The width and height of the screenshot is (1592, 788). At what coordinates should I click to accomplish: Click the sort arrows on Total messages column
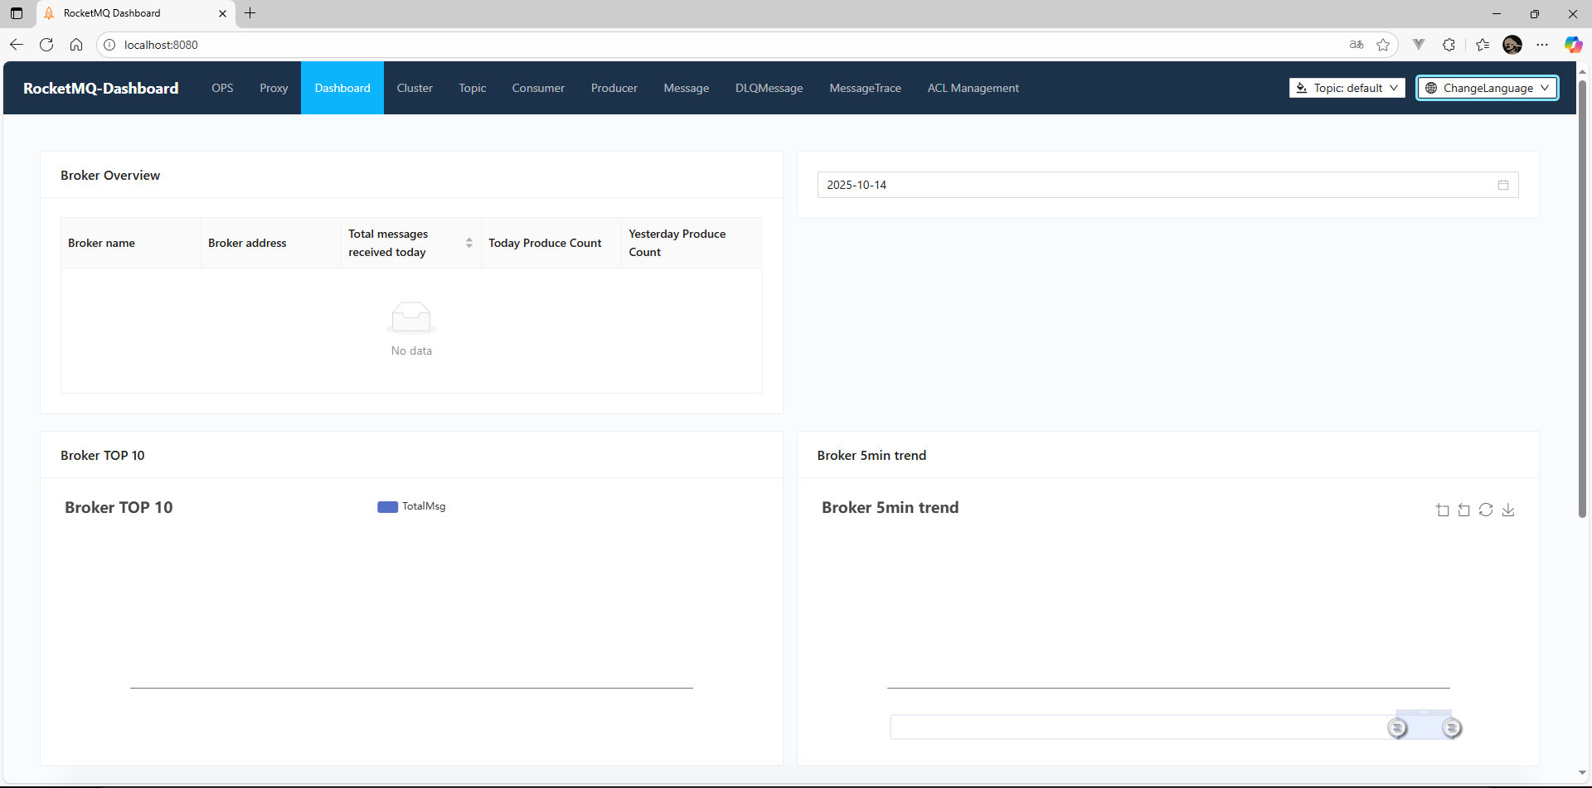click(x=469, y=243)
